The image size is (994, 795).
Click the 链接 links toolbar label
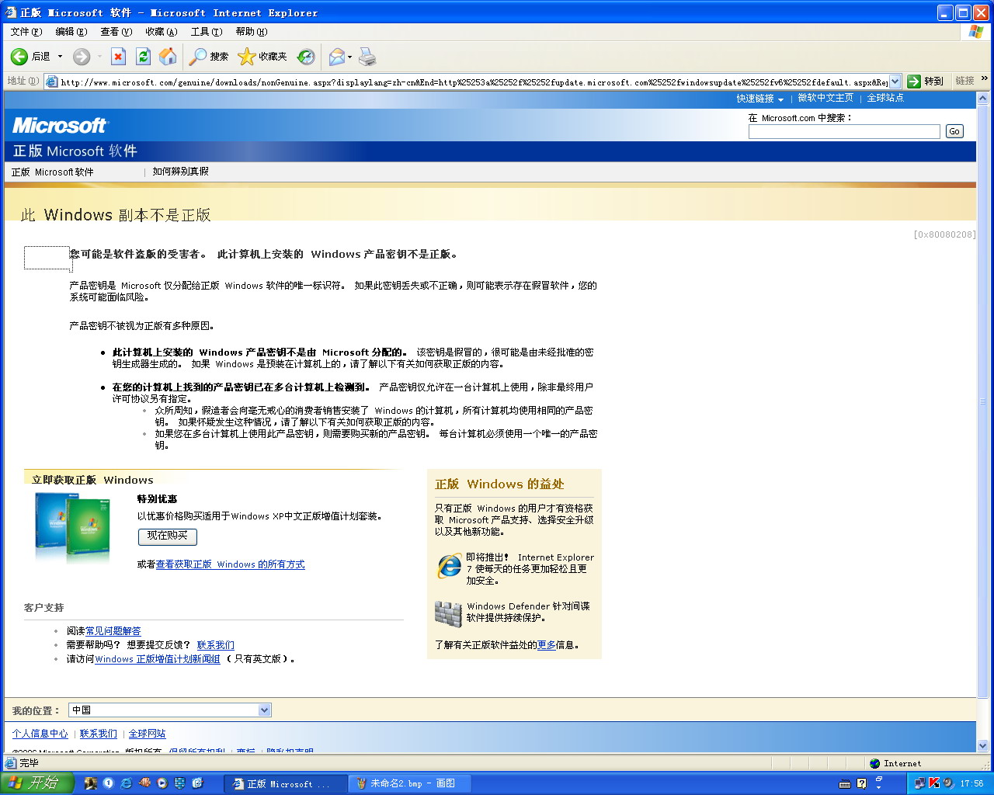pyautogui.click(x=964, y=81)
